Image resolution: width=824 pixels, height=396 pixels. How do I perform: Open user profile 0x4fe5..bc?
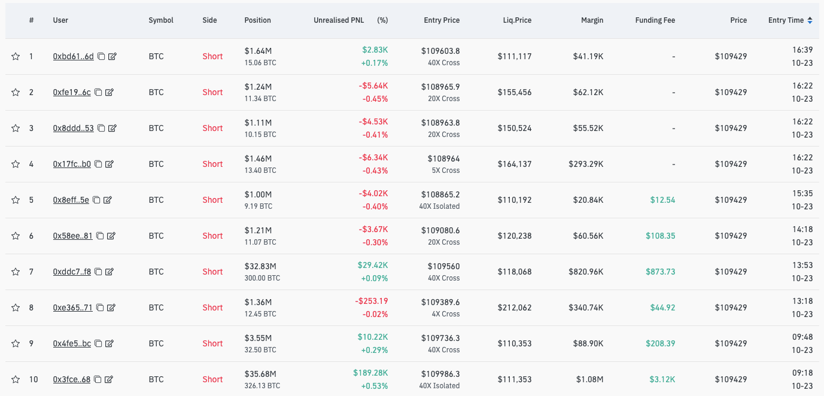pyautogui.click(x=72, y=344)
